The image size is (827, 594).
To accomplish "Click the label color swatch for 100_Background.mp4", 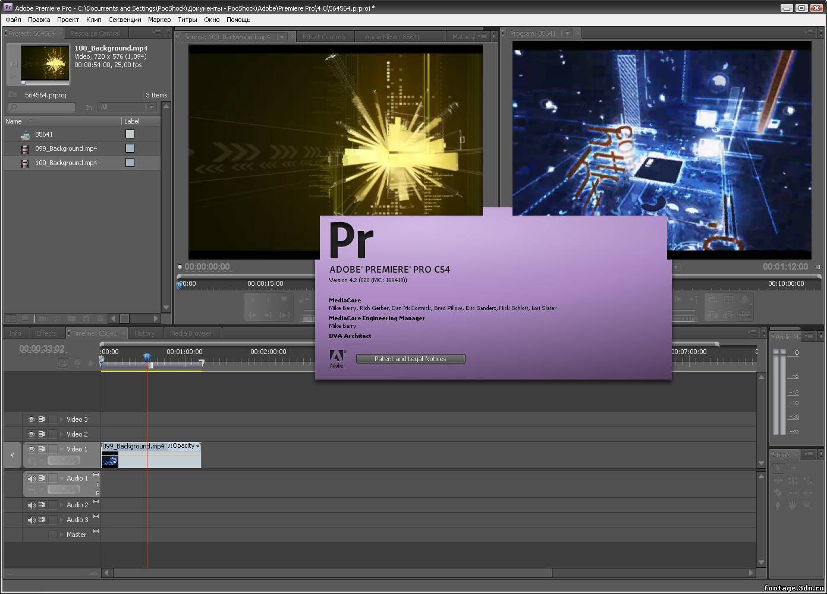I will click(130, 163).
